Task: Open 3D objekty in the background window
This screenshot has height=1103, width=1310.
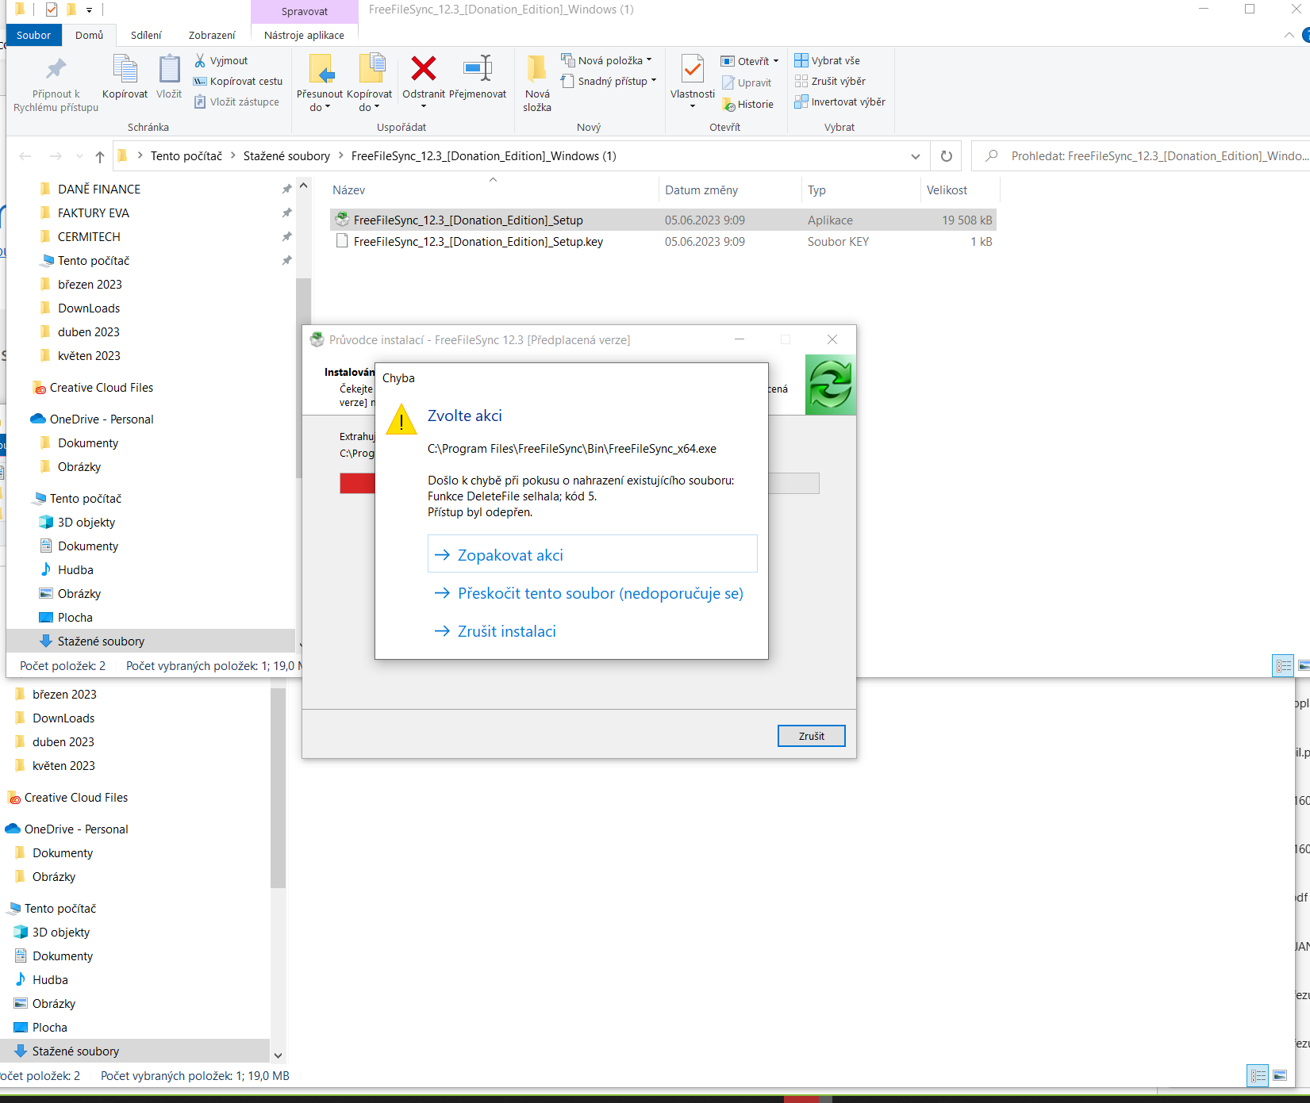Action: [61, 933]
